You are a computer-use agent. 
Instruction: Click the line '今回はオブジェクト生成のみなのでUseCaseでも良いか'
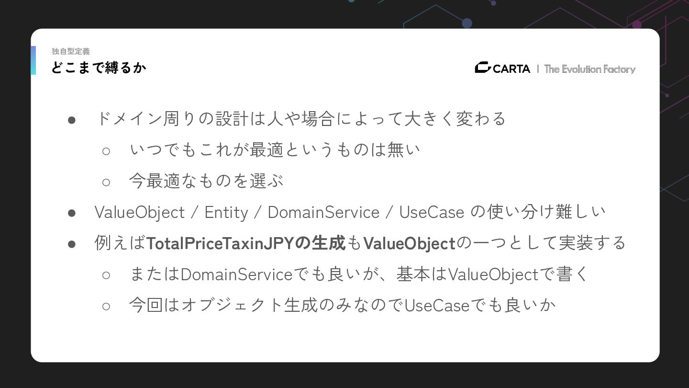(x=342, y=305)
